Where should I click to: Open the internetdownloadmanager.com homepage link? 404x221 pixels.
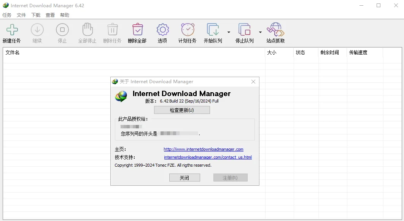tap(204, 149)
